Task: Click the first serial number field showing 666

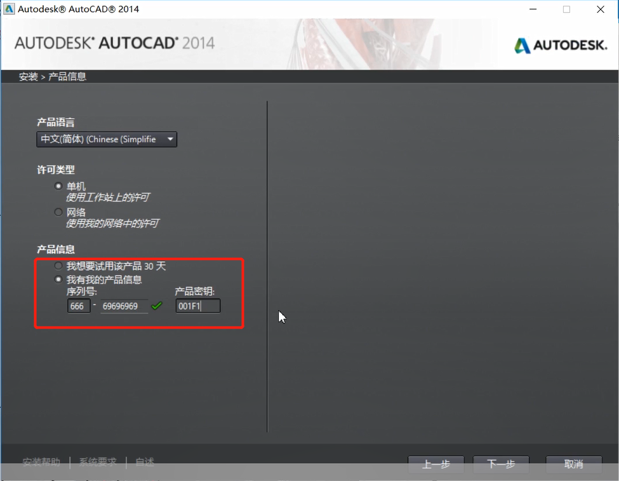Action: (x=79, y=306)
